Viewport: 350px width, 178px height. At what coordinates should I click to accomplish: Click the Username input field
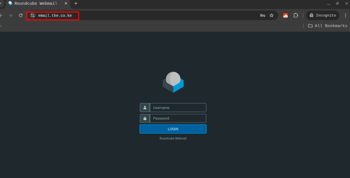pyautogui.click(x=178, y=107)
